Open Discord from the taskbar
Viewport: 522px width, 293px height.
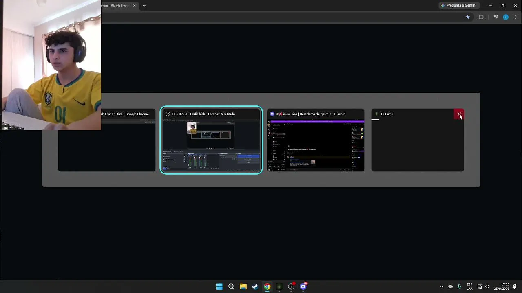pyautogui.click(x=303, y=286)
